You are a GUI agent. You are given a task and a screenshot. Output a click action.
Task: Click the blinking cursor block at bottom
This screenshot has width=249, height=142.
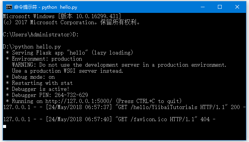click(x=5, y=126)
